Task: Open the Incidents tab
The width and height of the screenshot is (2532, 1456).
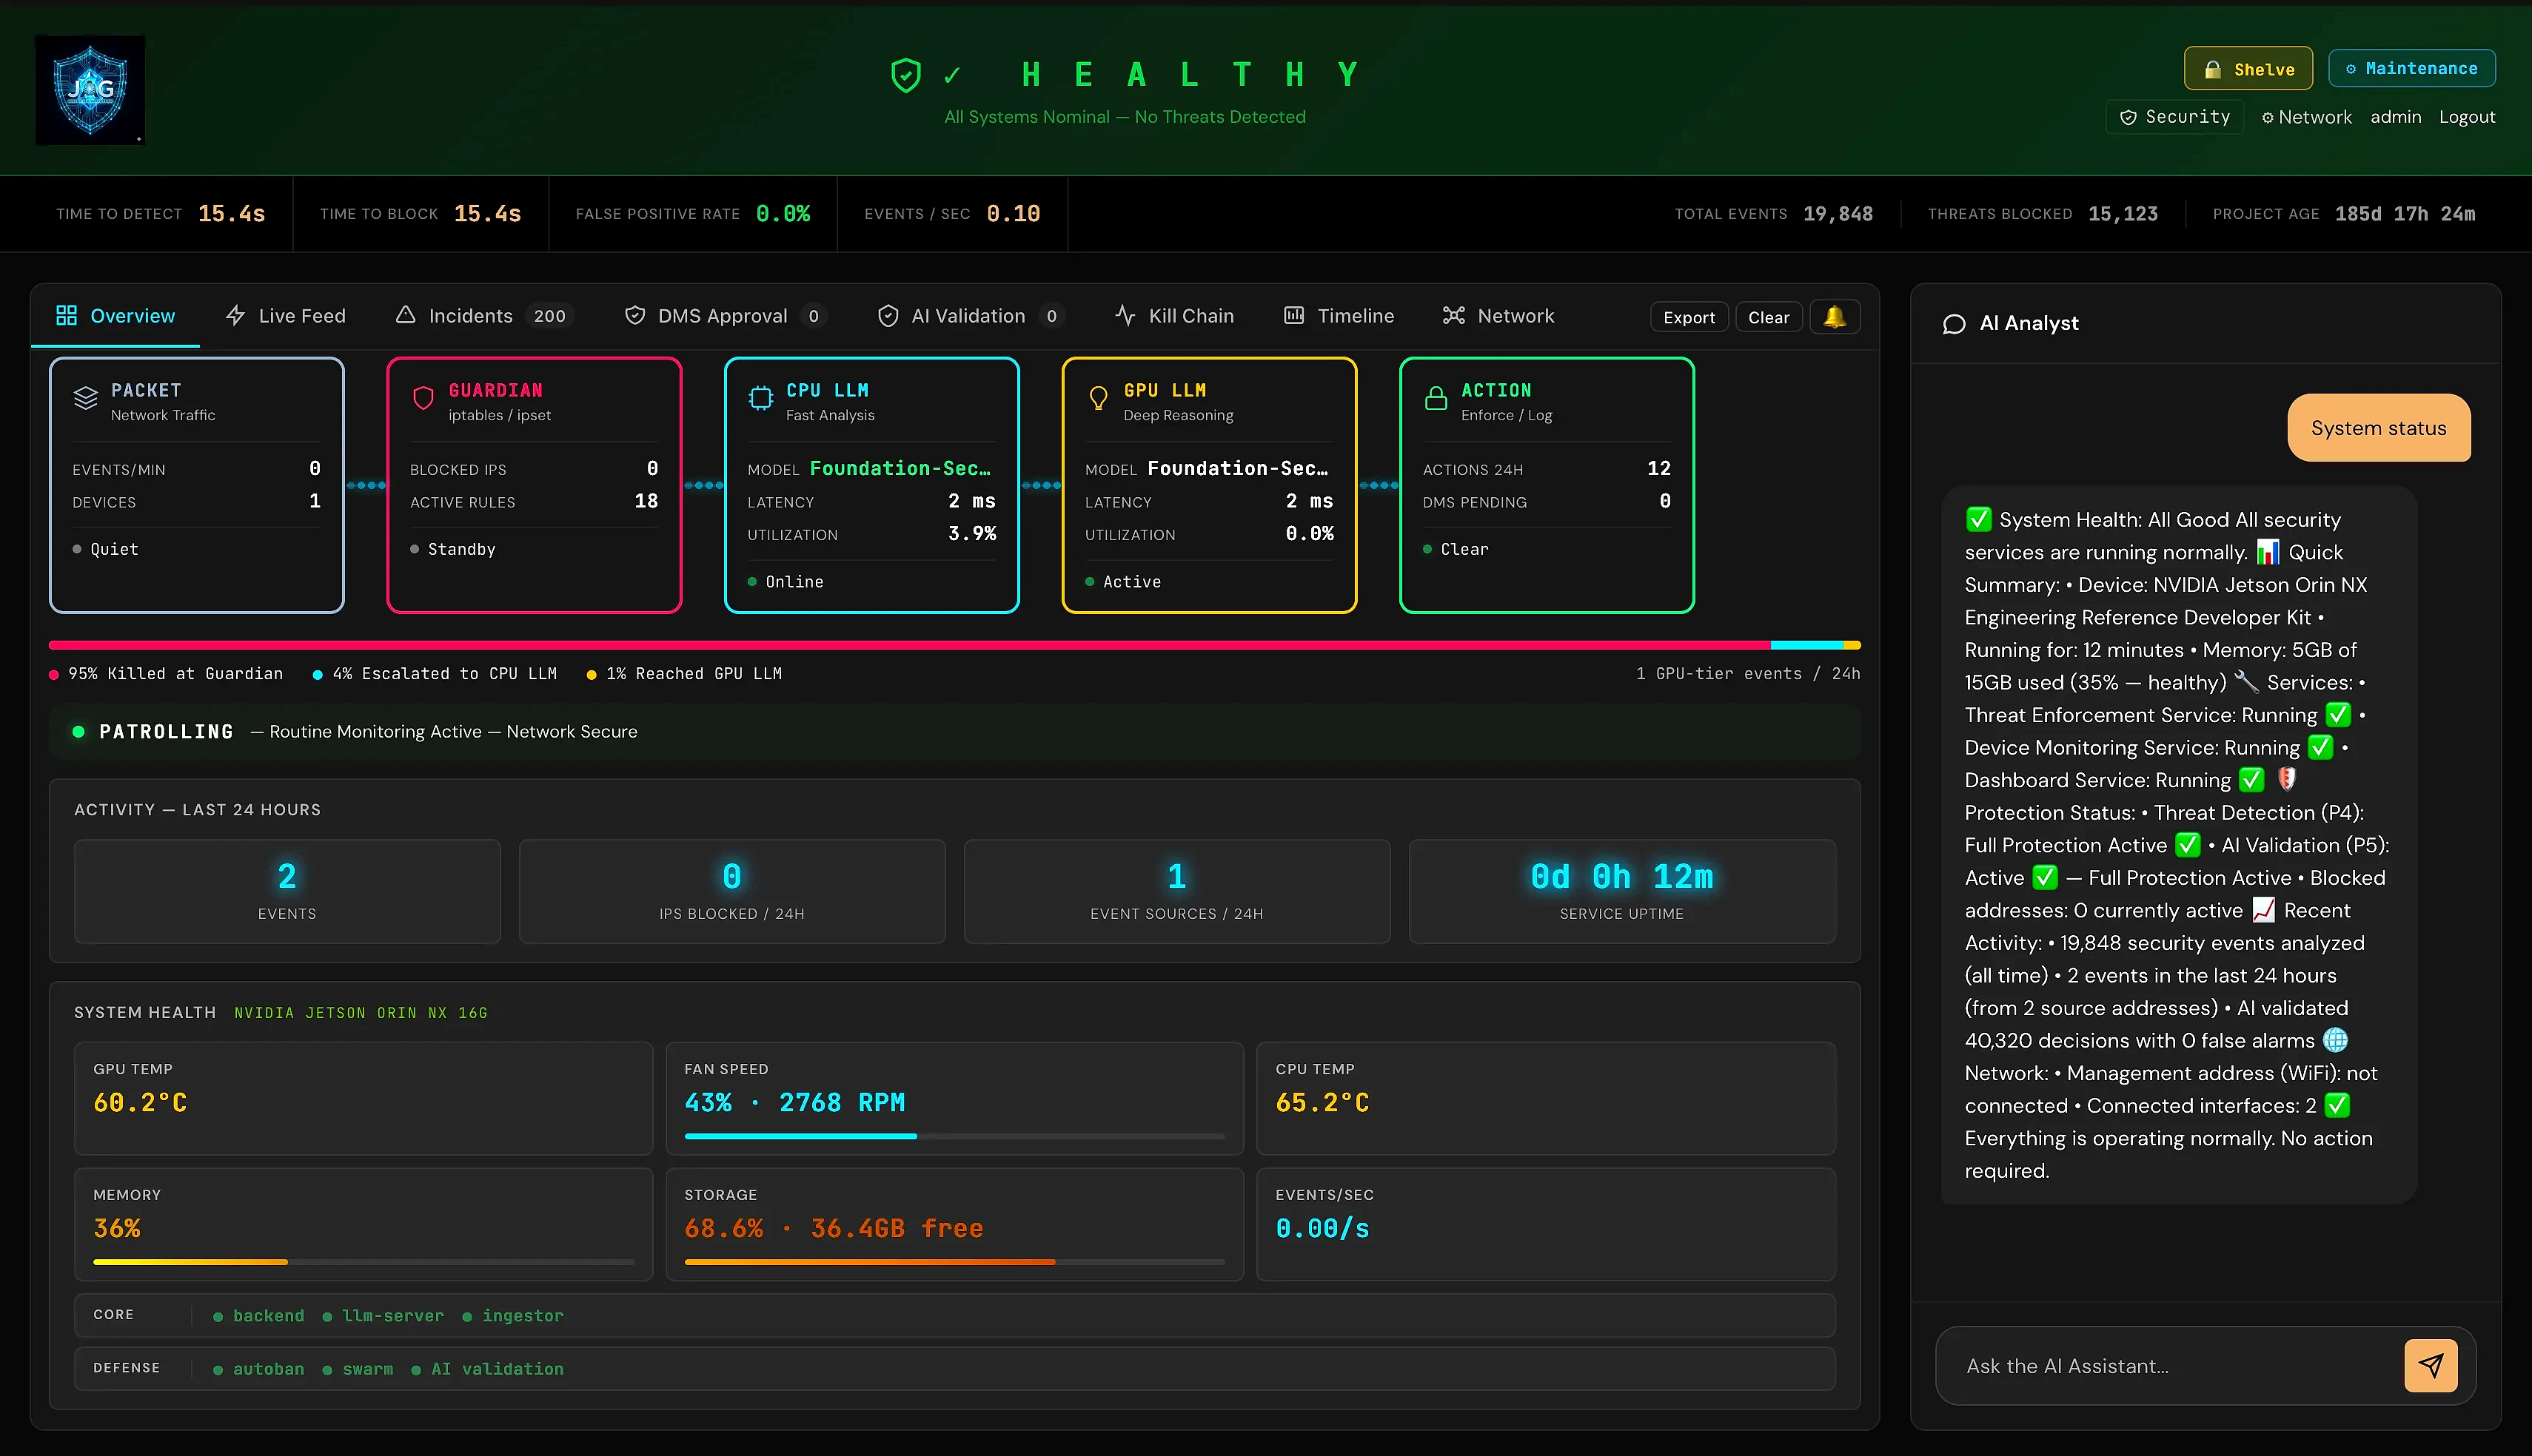Action: (483, 316)
